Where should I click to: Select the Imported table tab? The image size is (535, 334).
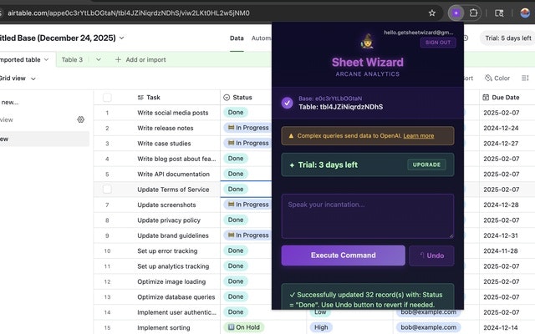coord(20,59)
